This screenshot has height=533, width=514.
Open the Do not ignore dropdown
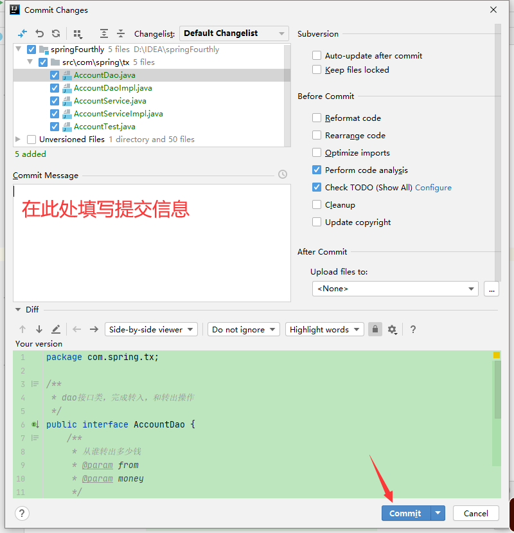[x=244, y=329]
